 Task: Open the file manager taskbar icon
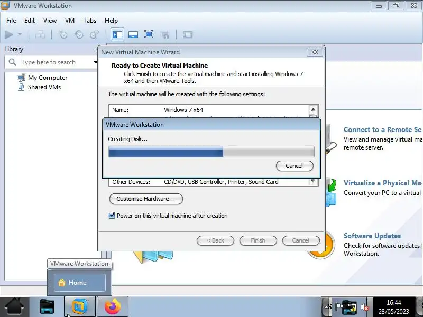pos(47,307)
